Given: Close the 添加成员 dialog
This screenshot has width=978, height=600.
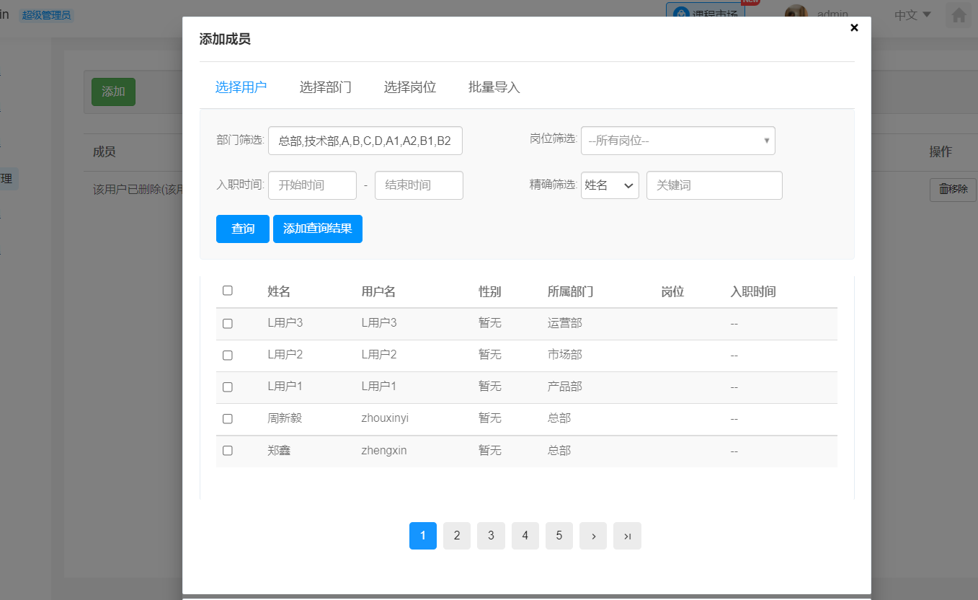Looking at the screenshot, I should pyautogui.click(x=854, y=28).
